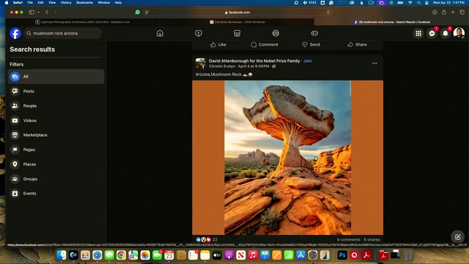Open the Window menu
Image resolution: width=469 pixels, height=264 pixels.
point(104,3)
